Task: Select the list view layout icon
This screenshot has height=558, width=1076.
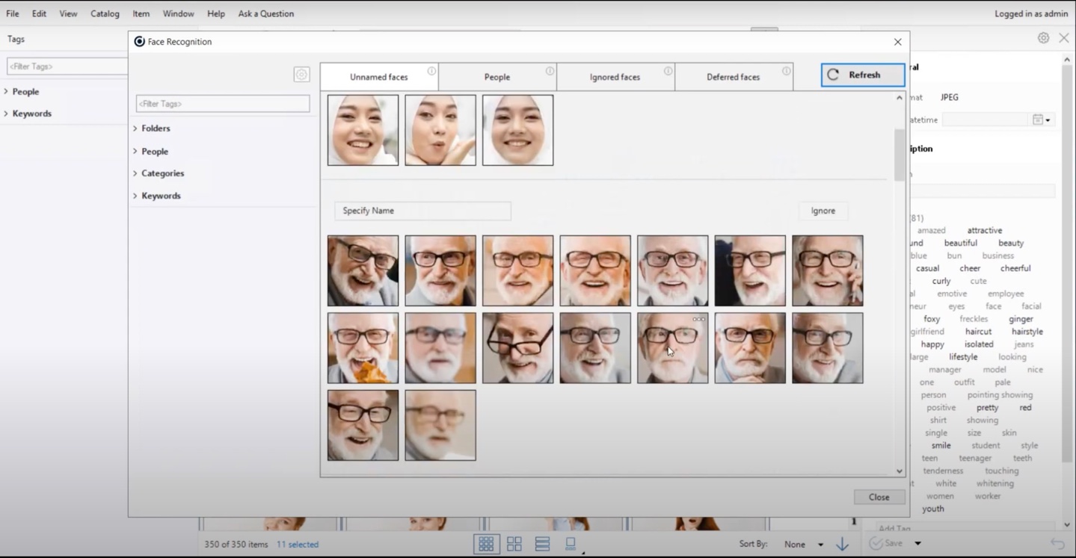Action: click(542, 544)
